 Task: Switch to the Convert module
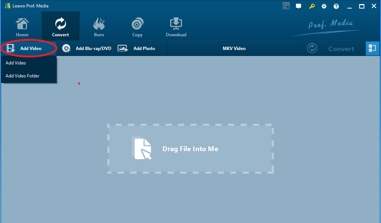tap(61, 26)
